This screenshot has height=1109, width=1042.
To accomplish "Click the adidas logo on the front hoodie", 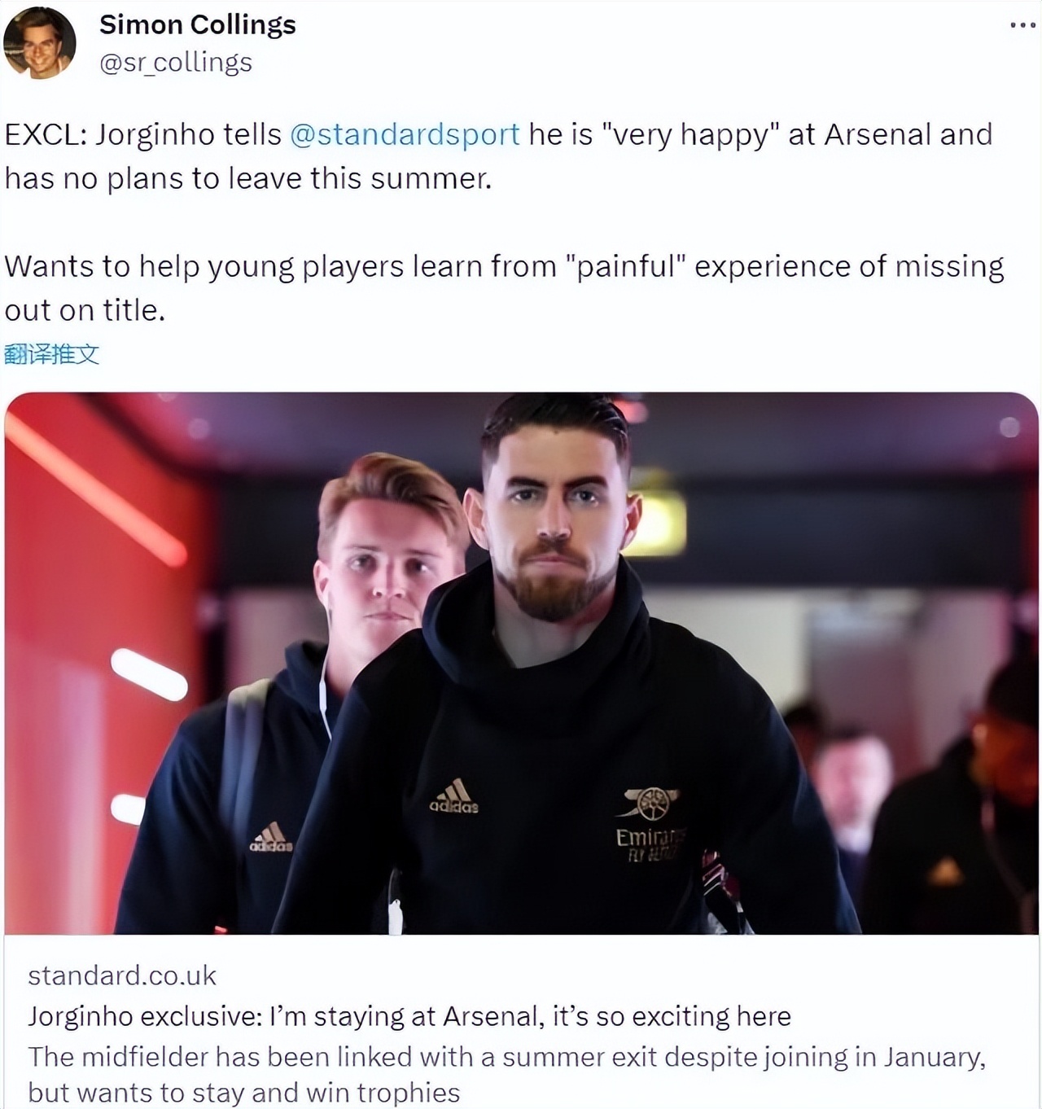I will (x=454, y=796).
